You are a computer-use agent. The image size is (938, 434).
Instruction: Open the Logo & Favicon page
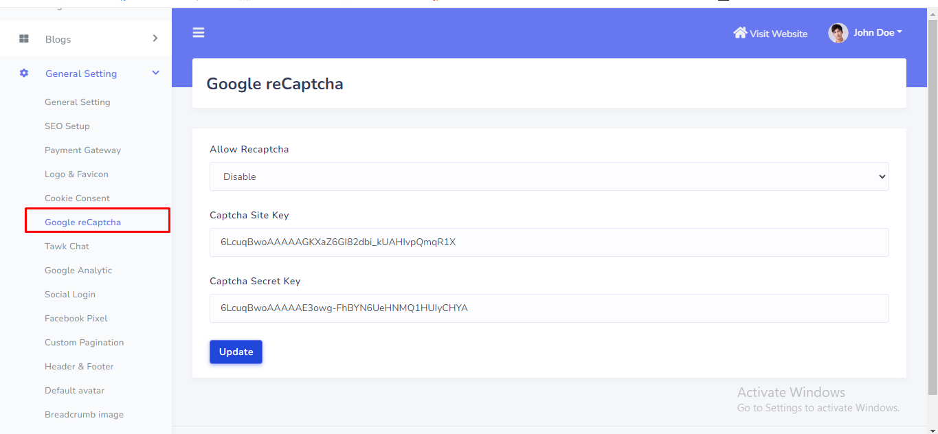(x=76, y=174)
